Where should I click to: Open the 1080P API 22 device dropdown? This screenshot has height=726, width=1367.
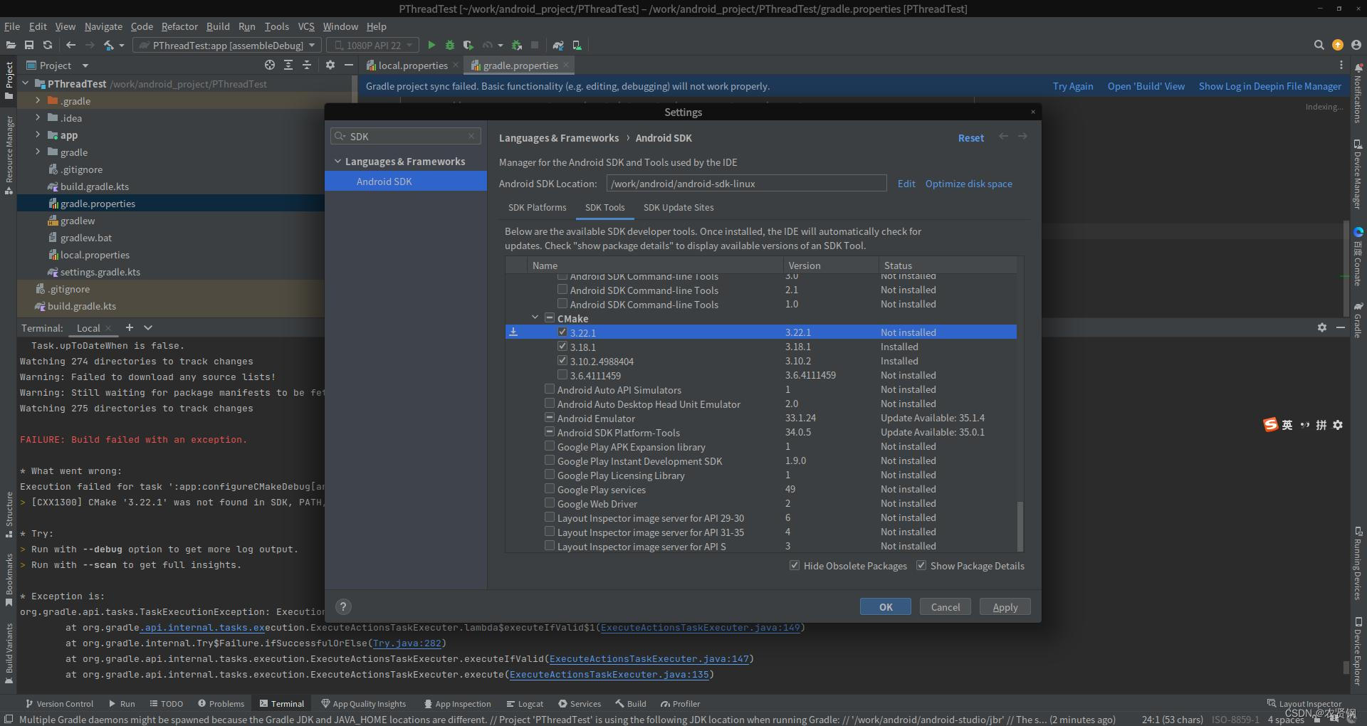point(373,45)
